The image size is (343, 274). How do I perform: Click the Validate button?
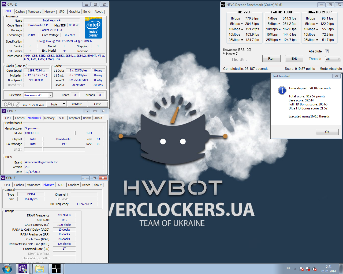[x=77, y=104]
